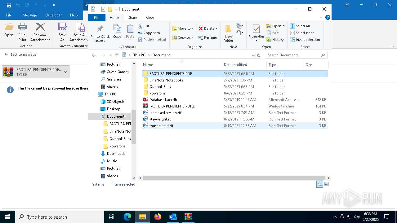Viewport: 397px width, 223px height.
Task: Go up one folder level
Action: coord(117,55)
